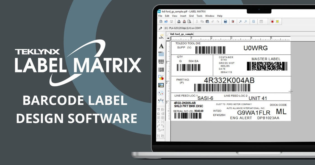Image resolution: width=315 pixels, height=165 pixels.
Task: Click the printer selection magnifier icon
Action: tap(161, 28)
